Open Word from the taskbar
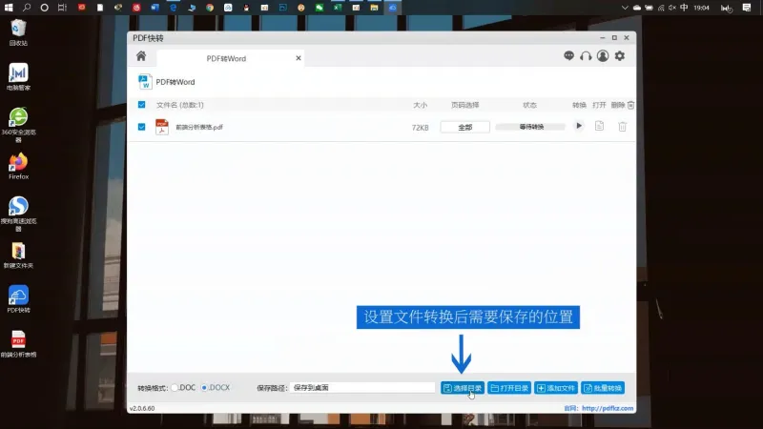This screenshot has width=763, height=429. 155,8
